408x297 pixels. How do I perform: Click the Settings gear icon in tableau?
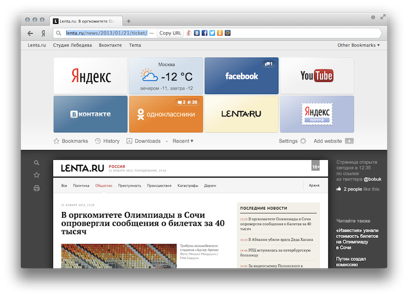click(x=303, y=141)
